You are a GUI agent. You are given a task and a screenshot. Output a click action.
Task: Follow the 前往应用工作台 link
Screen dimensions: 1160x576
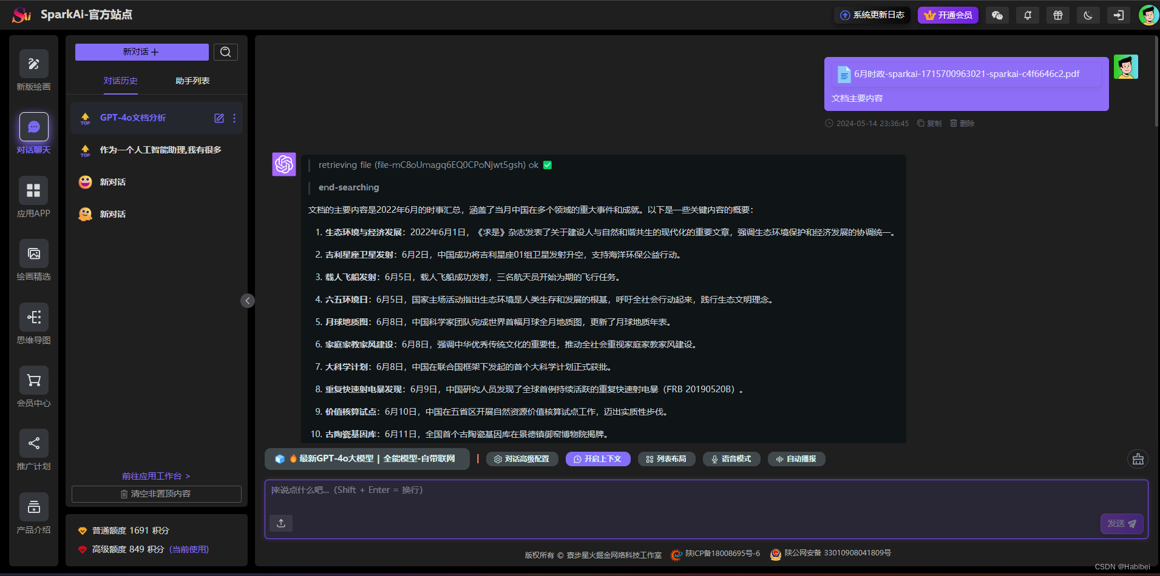pos(156,477)
